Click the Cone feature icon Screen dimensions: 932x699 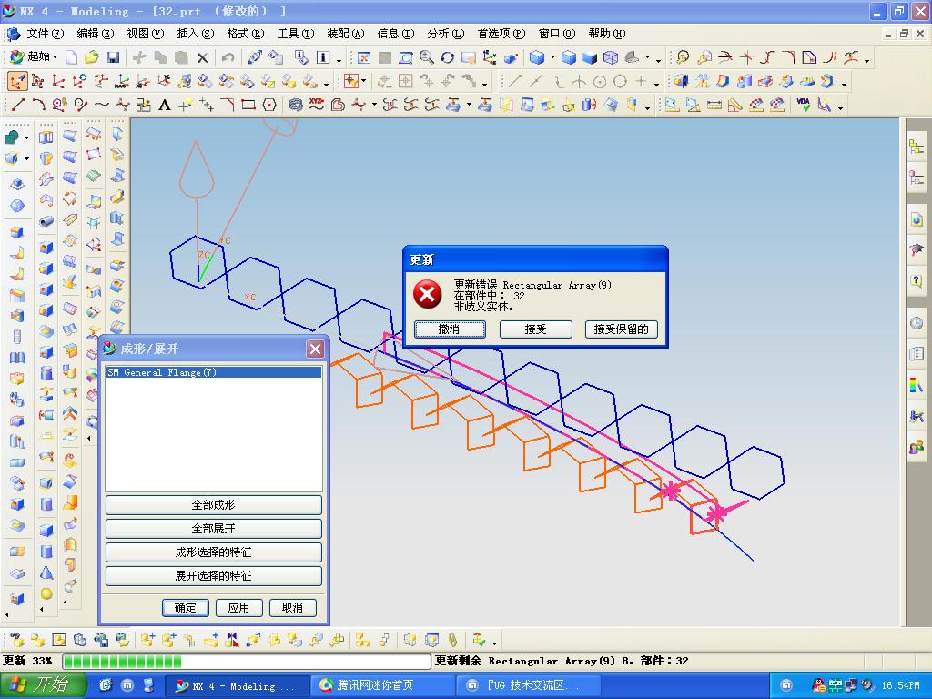coord(46,573)
